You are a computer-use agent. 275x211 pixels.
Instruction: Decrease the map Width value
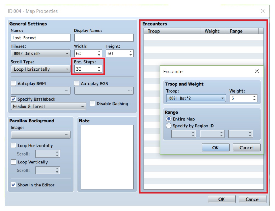[99, 55]
